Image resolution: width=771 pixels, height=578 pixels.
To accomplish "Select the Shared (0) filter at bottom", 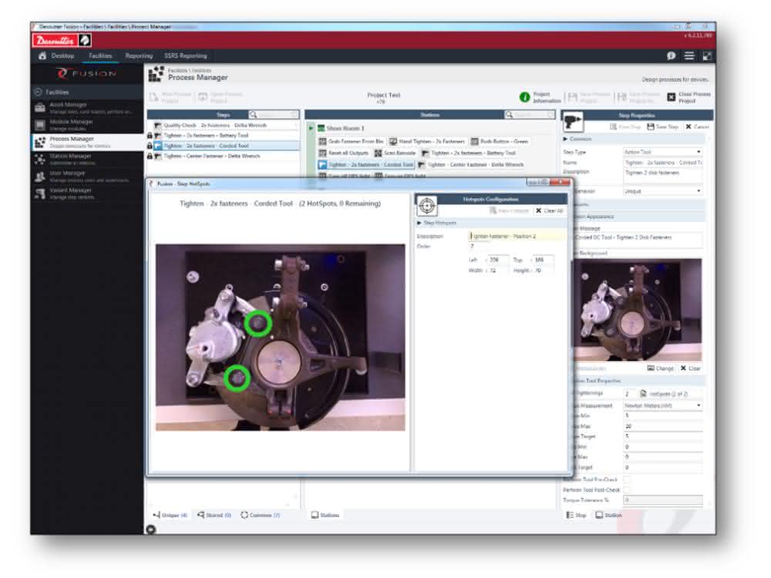I will (214, 515).
